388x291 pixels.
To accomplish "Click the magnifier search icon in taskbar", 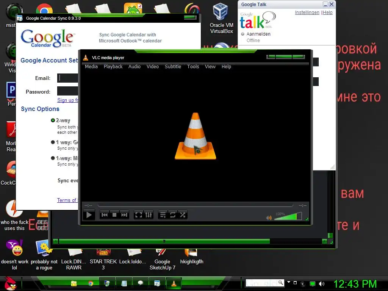I will 281,283.
